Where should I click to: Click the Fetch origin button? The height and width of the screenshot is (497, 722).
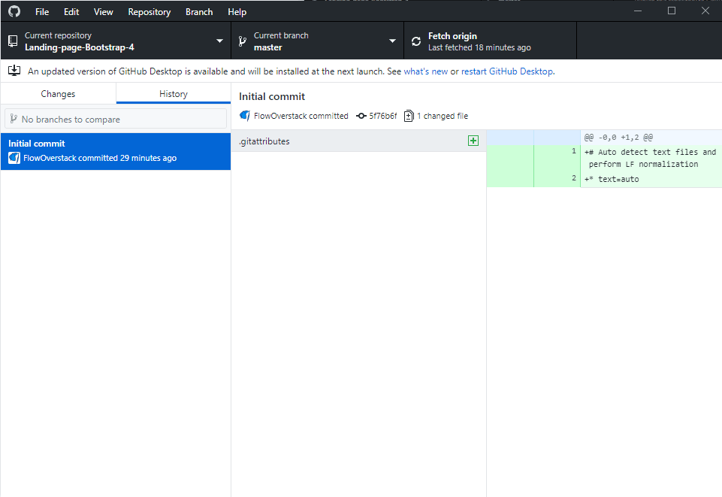pos(490,41)
